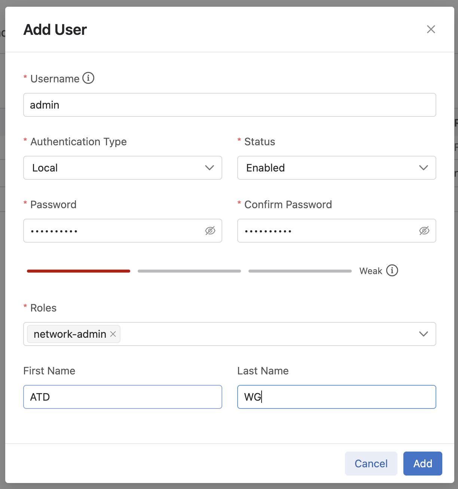Close the Add User dialog

pos(431,29)
